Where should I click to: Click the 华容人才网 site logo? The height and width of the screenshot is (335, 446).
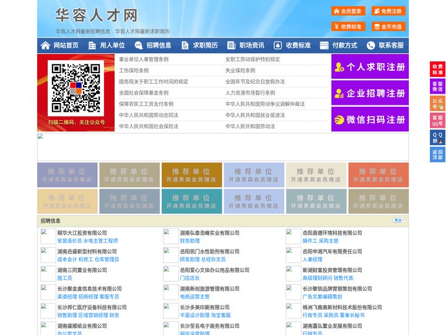(97, 15)
